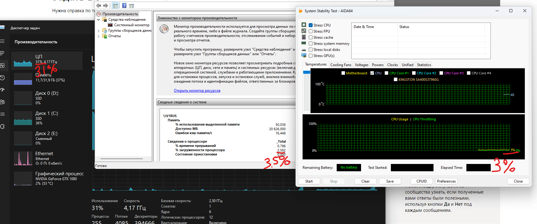Open Users icon in Task Manager sidebar
This screenshot has height=224, width=537.
(x=2, y=102)
